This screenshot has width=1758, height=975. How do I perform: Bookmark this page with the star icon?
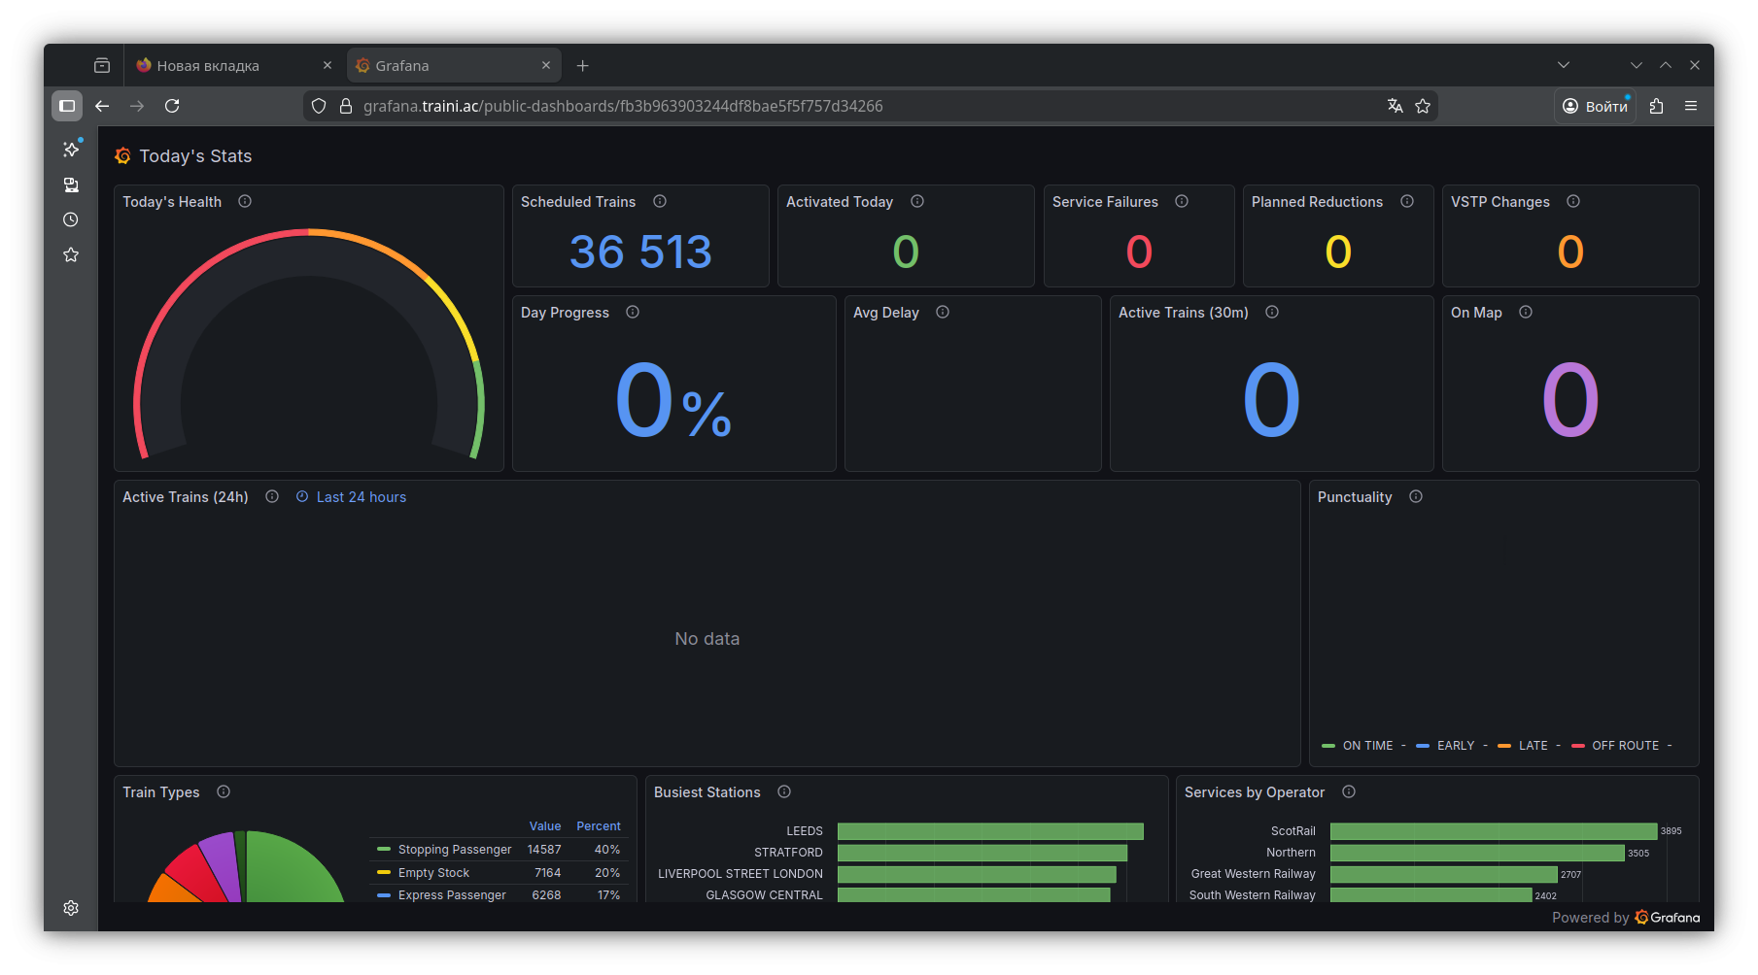point(1423,107)
